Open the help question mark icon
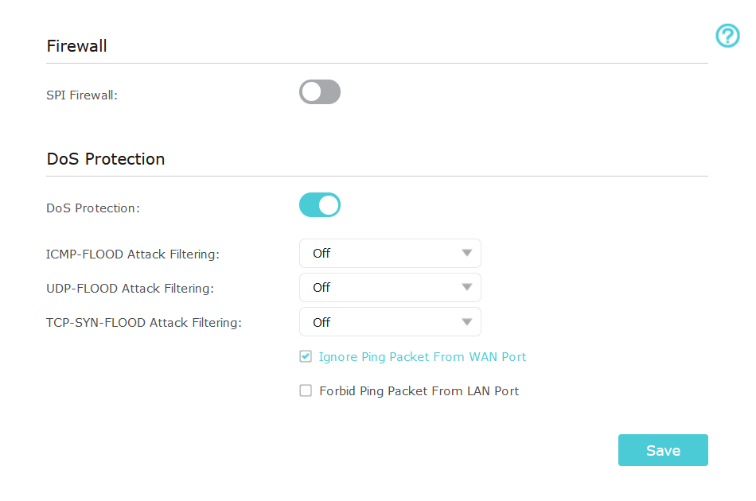Viewport: 756px width, 501px height. pyautogui.click(x=727, y=36)
